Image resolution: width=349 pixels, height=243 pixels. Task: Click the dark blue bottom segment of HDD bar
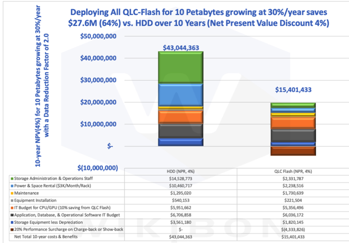(x=181, y=142)
